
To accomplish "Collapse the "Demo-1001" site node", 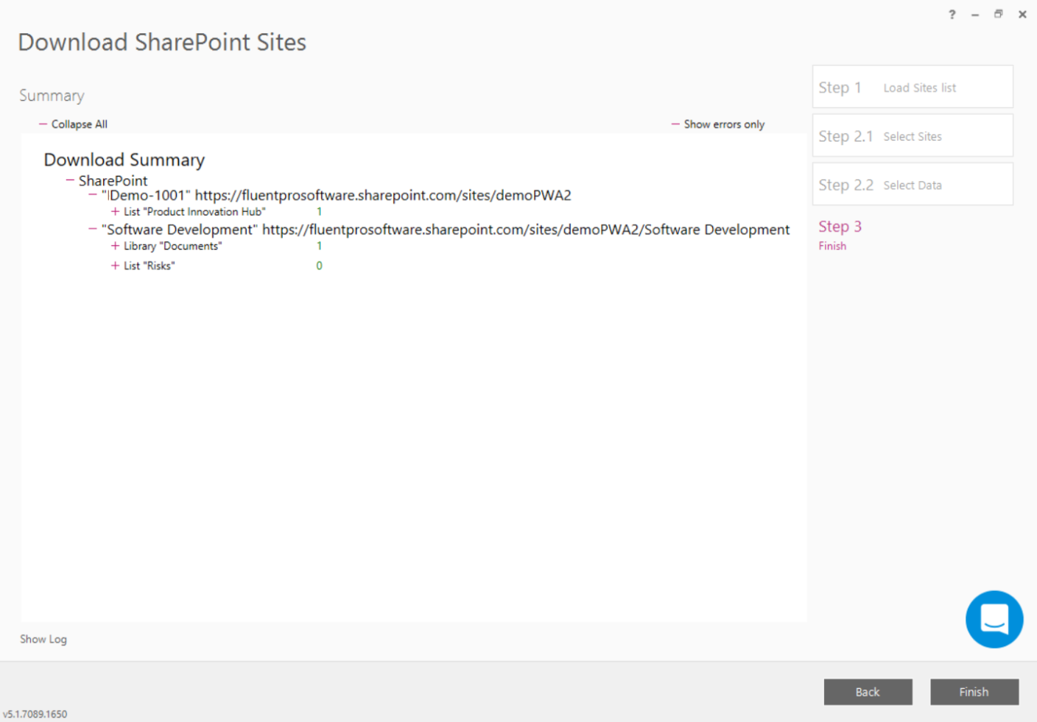I will pos(93,195).
